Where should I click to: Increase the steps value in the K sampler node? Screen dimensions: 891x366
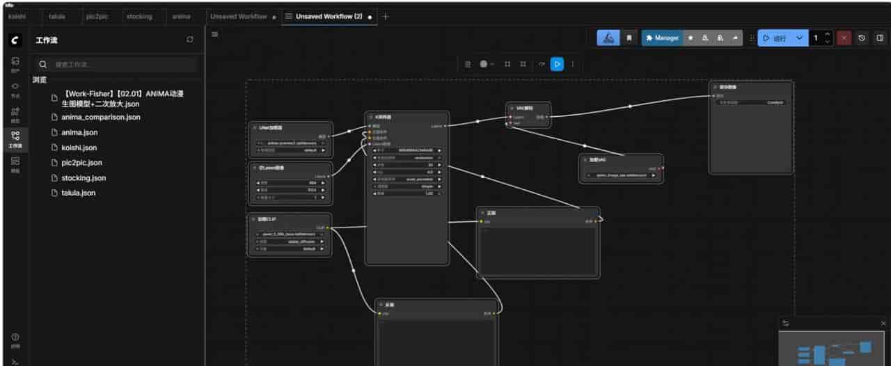click(x=439, y=165)
